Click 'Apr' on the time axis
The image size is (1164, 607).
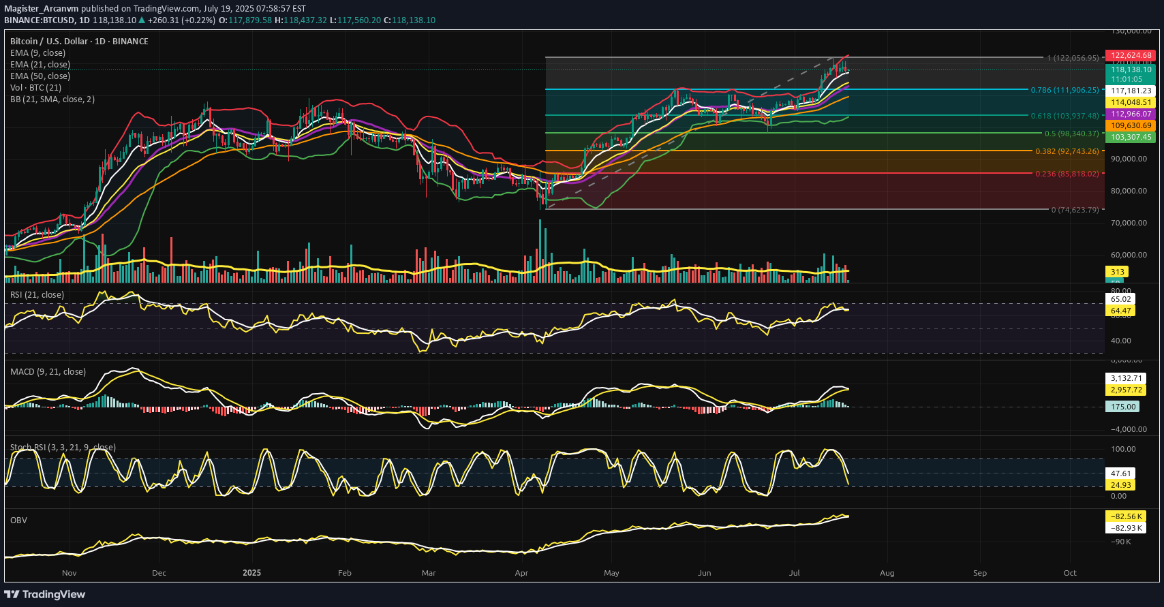pyautogui.click(x=521, y=573)
